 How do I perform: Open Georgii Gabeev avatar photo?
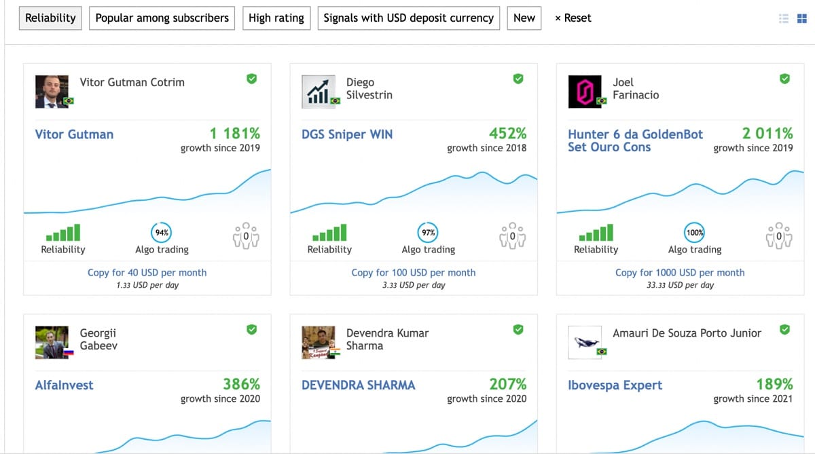click(52, 343)
